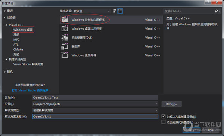Expand the 联机 tree node
This screenshot has height=136, width=224.
5,72
